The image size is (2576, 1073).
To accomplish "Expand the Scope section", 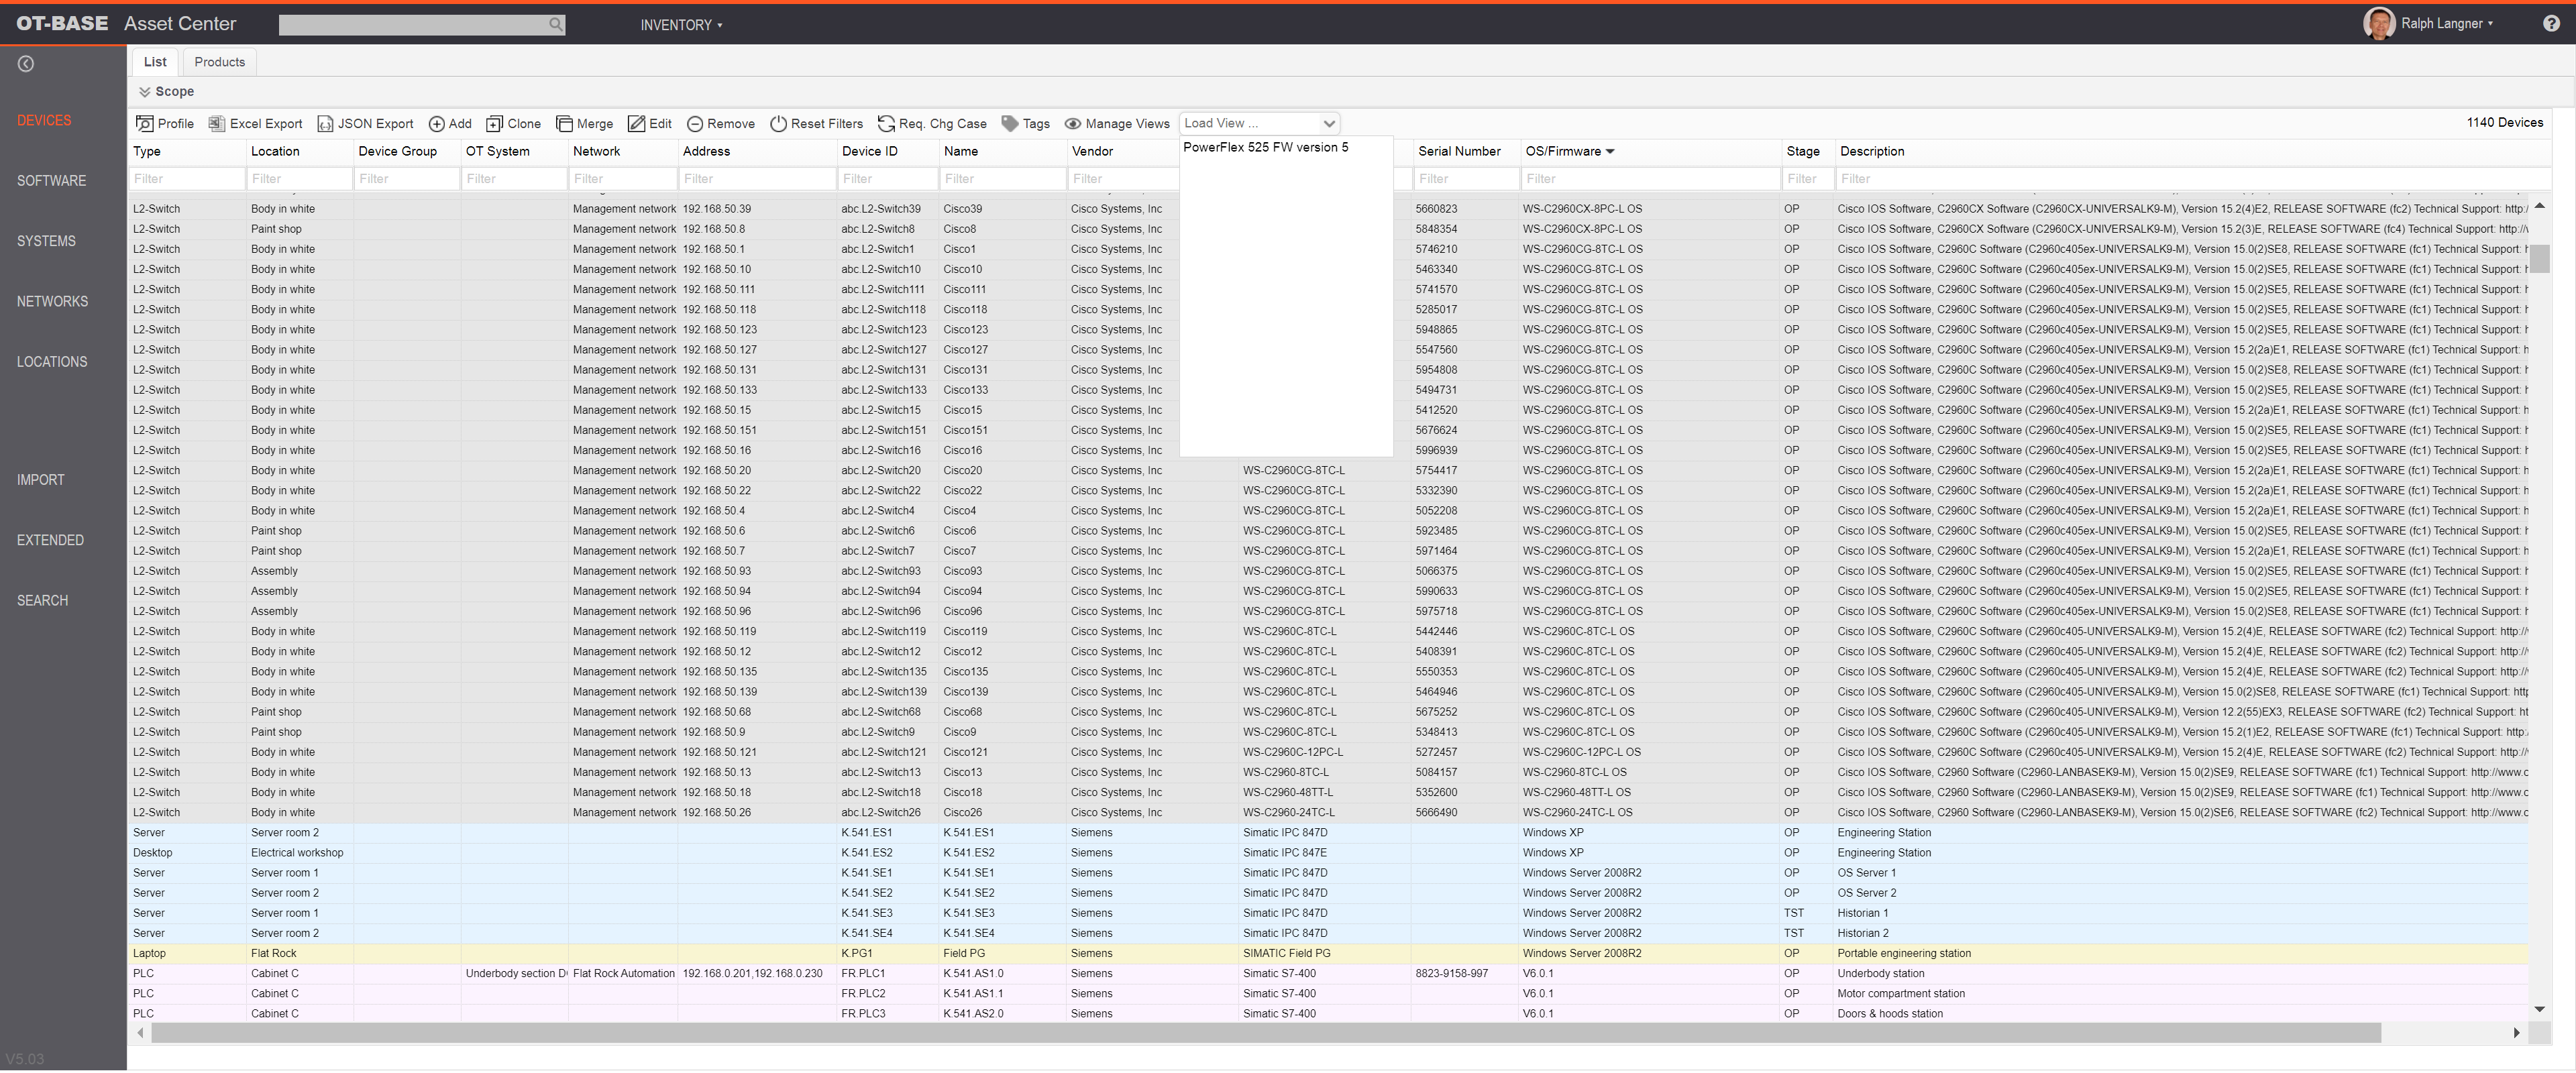I will pos(166,92).
